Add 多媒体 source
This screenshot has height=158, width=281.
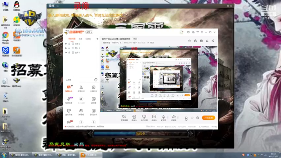pos(154,118)
